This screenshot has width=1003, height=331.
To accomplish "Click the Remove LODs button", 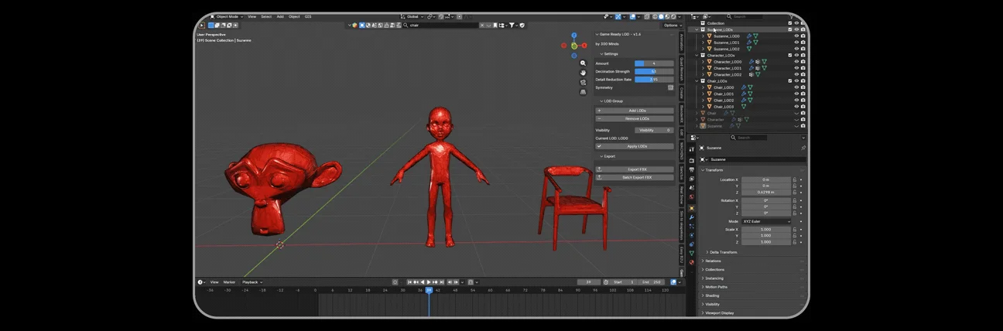I will [x=634, y=118].
